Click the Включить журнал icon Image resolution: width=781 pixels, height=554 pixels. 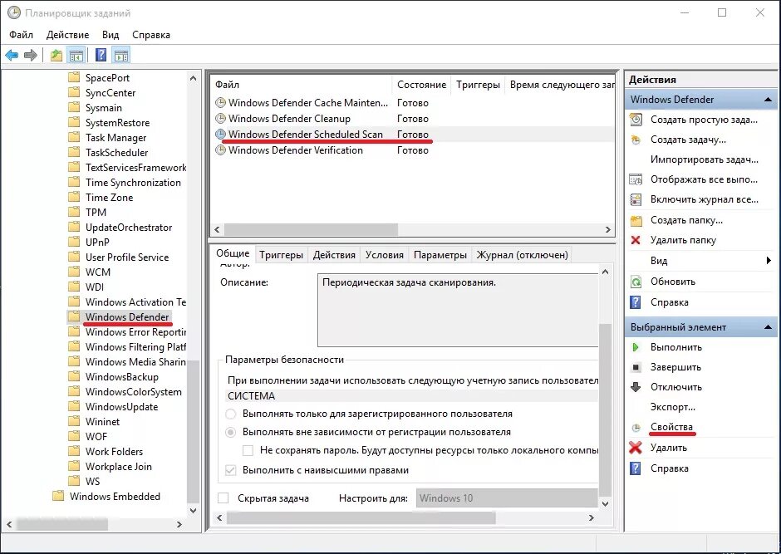click(636, 199)
